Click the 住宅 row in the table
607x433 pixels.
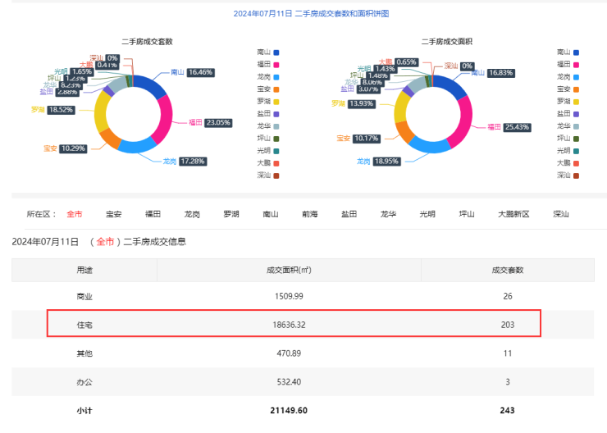point(294,325)
